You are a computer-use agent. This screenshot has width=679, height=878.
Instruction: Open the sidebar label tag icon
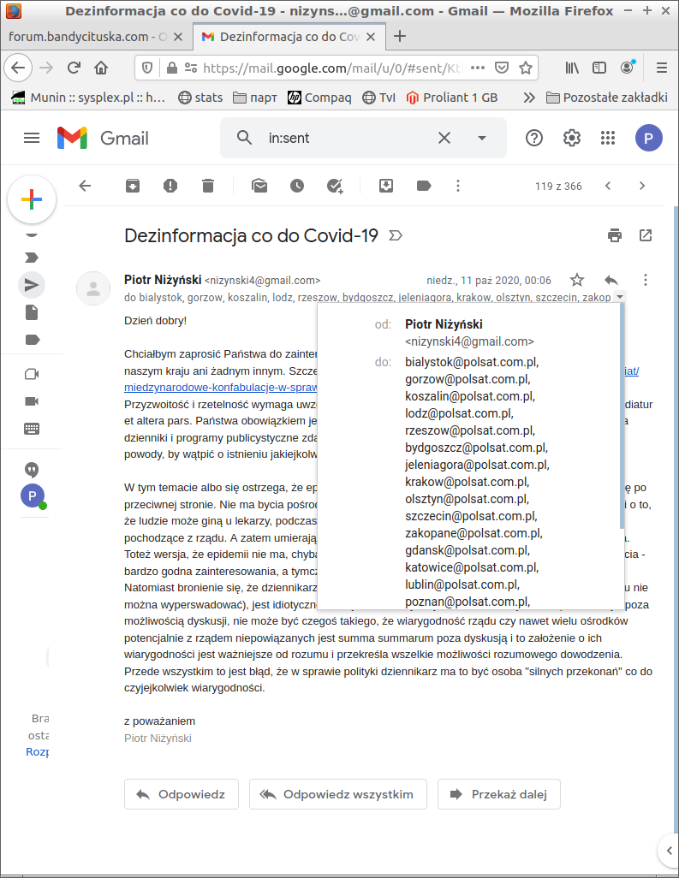tap(32, 340)
